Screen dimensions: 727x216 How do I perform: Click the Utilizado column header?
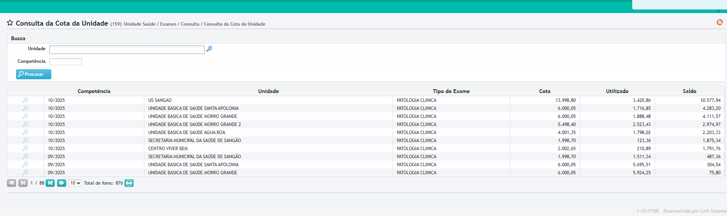[x=617, y=91]
